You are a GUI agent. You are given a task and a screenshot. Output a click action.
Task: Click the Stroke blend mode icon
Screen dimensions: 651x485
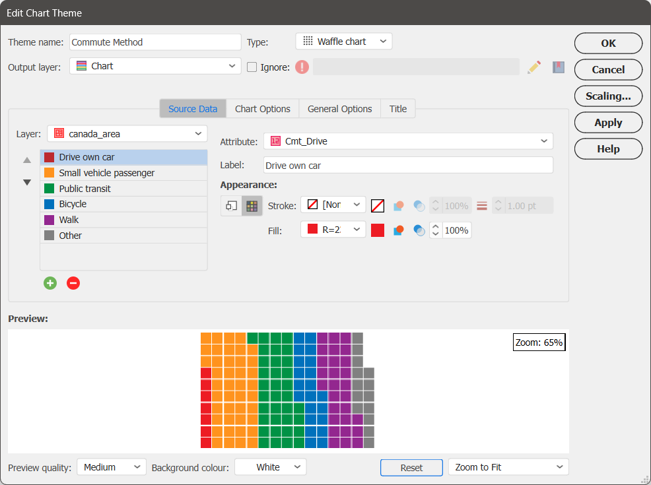pyautogui.click(x=399, y=206)
